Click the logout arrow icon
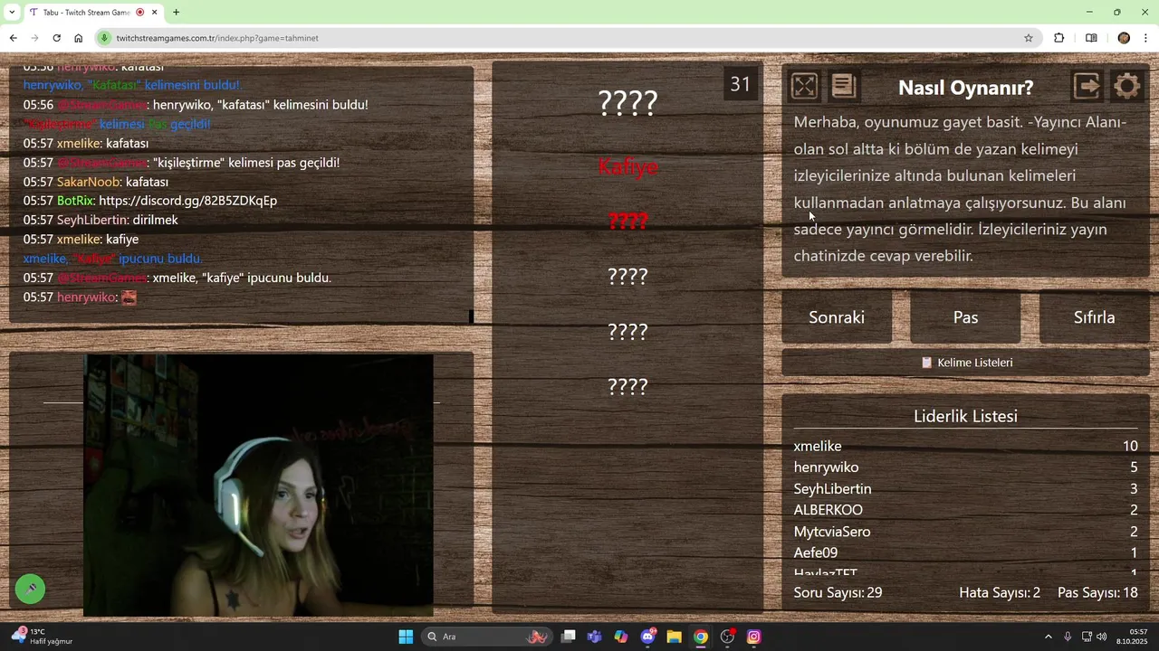The image size is (1159, 651). (x=1087, y=86)
